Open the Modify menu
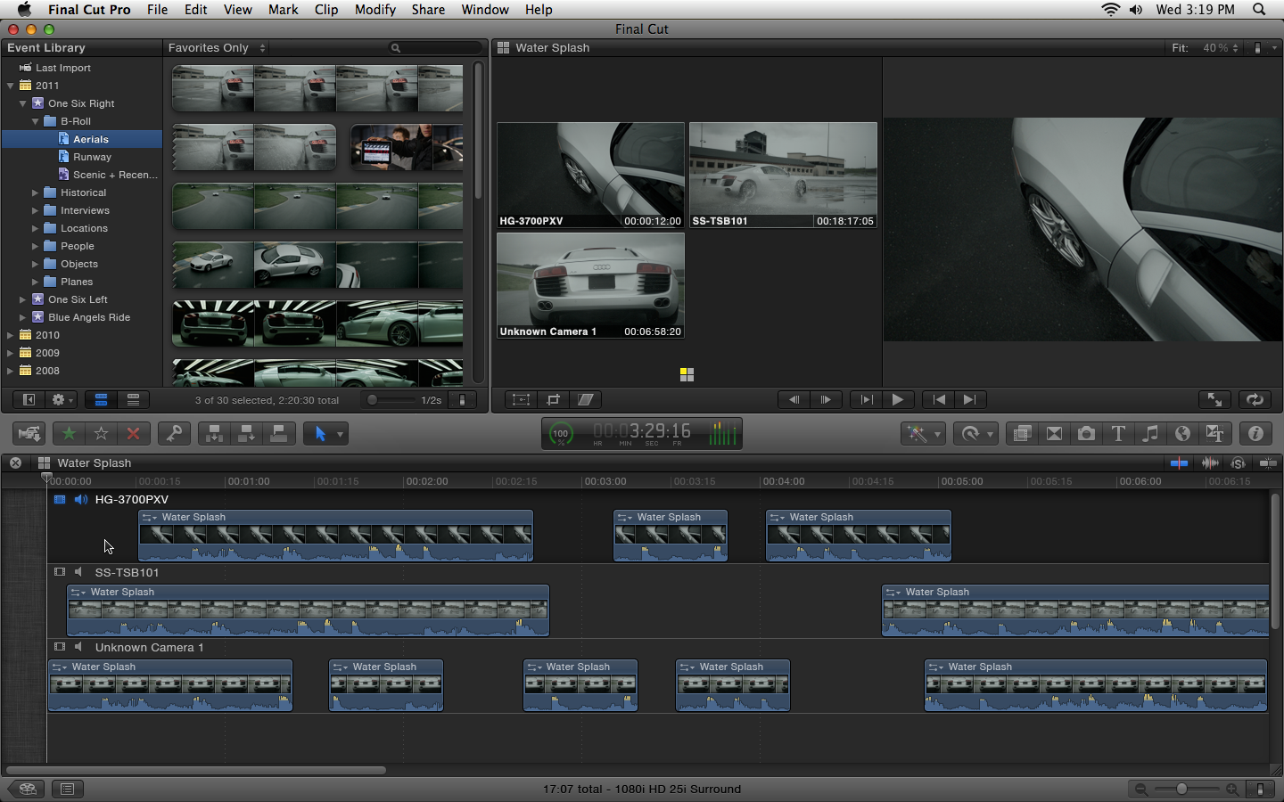Screen dimensions: 1284x802 tap(375, 10)
